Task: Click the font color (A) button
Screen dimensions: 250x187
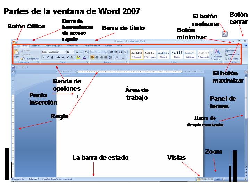Action: (x=84, y=57)
